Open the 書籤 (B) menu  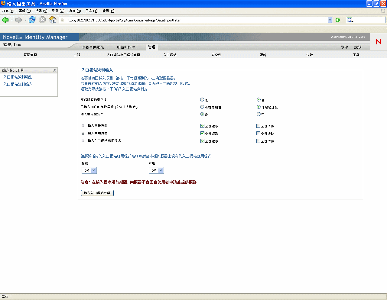click(75, 11)
